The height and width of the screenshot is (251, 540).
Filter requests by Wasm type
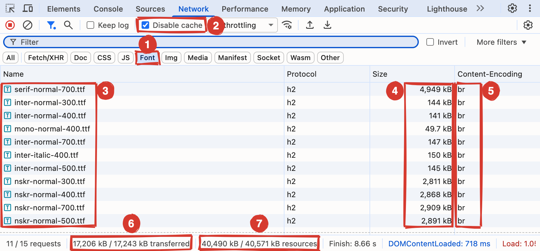[x=300, y=58]
